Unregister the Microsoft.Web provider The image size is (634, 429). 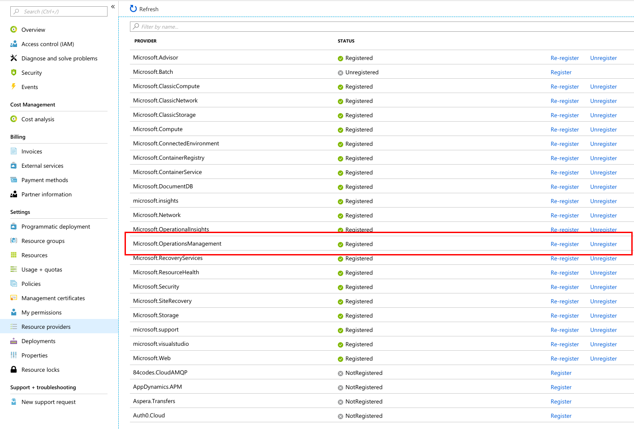(604, 359)
